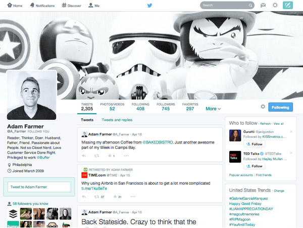303x228 pixels.
Task: Click the search magnifier icon
Action: tap(250, 6)
